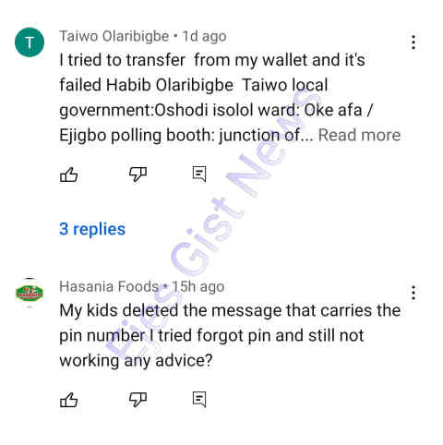This screenshot has height=445, width=443.
Task: Tap the Ejigbo polling booth line of text
Action: [x=186, y=136]
